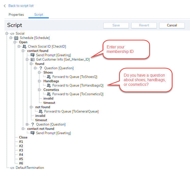Select the invalid exit under Question
The height and width of the screenshot is (178, 190).
48,98
